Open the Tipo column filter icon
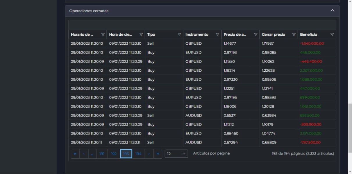 pos(179,35)
